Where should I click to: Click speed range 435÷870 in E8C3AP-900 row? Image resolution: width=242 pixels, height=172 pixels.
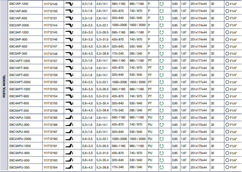pyautogui.click(x=117, y=39)
